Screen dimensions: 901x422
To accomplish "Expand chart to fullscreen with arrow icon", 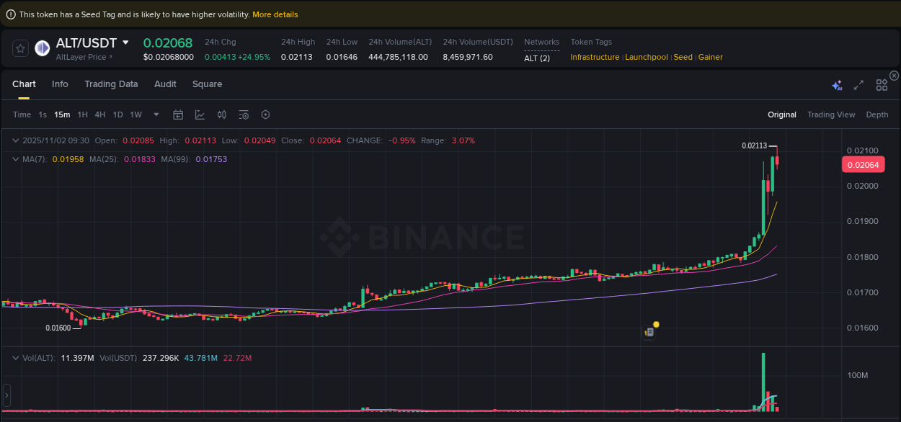I will 858,84.
